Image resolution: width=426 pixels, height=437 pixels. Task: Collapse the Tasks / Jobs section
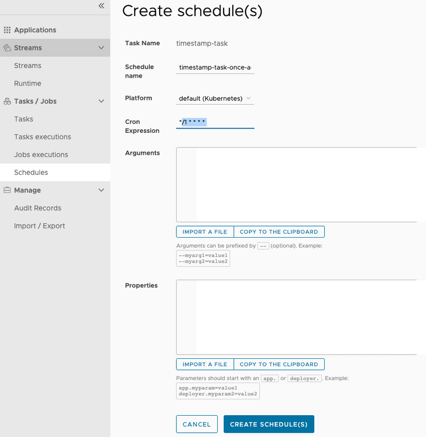[103, 101]
